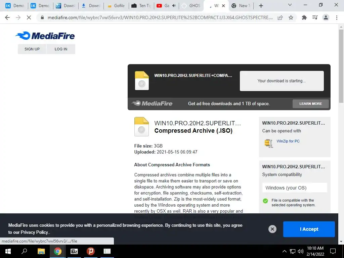Click the LOG IN button
The height and width of the screenshot is (258, 344).
pyautogui.click(x=61, y=49)
